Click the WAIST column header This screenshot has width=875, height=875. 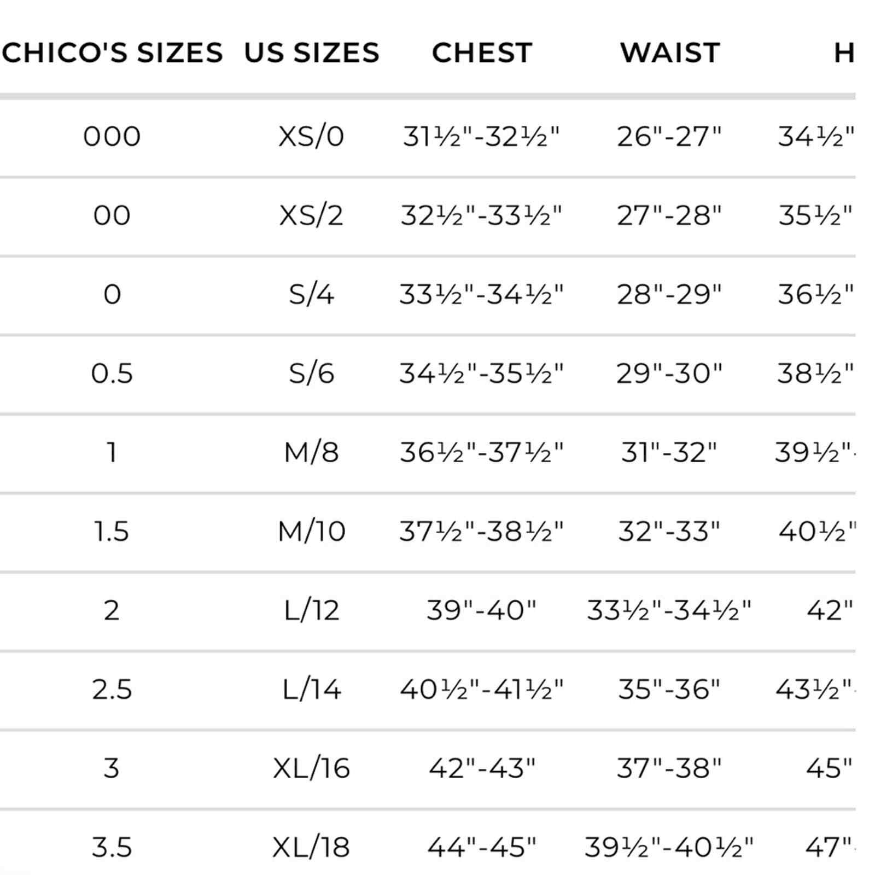[x=670, y=53]
